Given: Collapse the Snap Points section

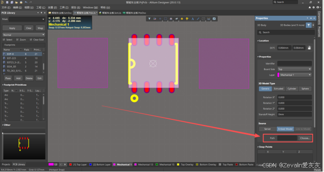Looking at the screenshot, I should pyautogui.click(x=258, y=147).
